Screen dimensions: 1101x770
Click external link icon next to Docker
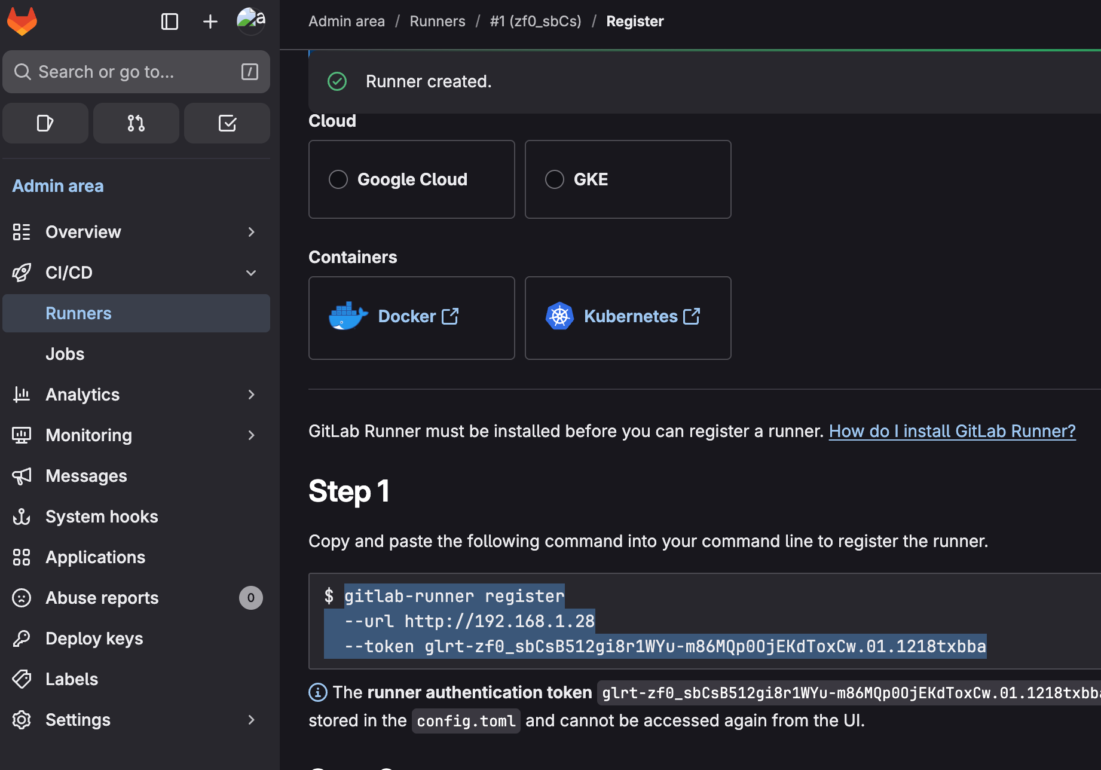pyautogui.click(x=450, y=316)
